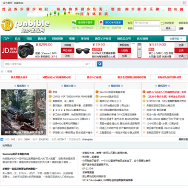Open the 官方微博 nav tab

142,39
